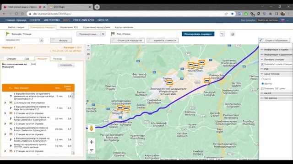
Task: Switch to the Найти станции tab
Action: (x=16, y=27)
